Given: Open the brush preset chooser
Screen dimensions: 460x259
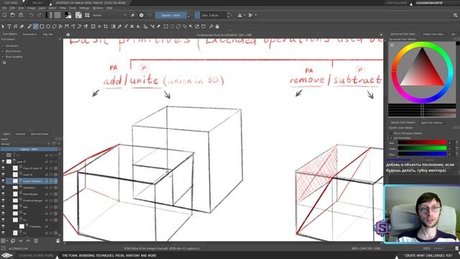Looking at the screenshot, I should (87, 15).
